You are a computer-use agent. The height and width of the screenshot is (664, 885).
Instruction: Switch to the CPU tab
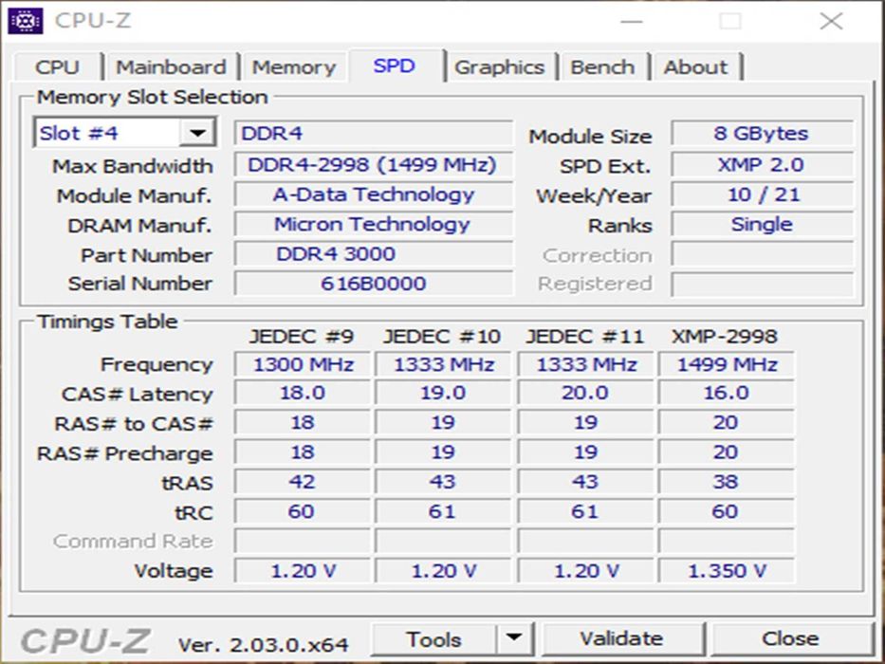coord(58,67)
